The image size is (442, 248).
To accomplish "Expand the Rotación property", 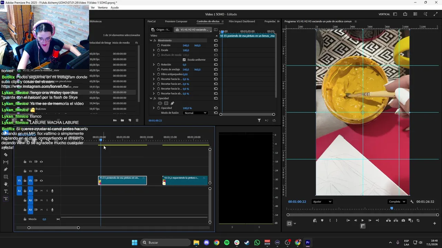I will tap(154, 64).
